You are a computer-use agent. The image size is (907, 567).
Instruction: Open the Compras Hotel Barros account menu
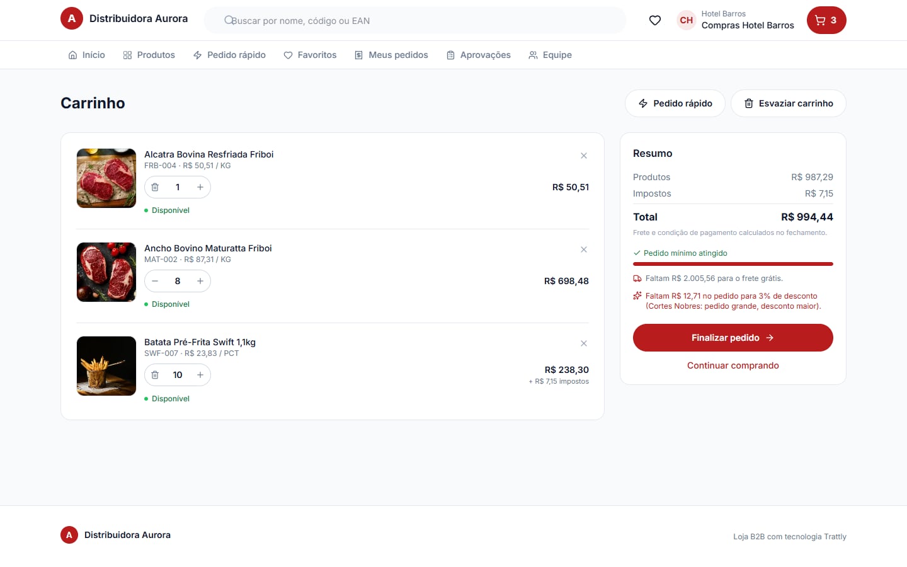(x=736, y=20)
